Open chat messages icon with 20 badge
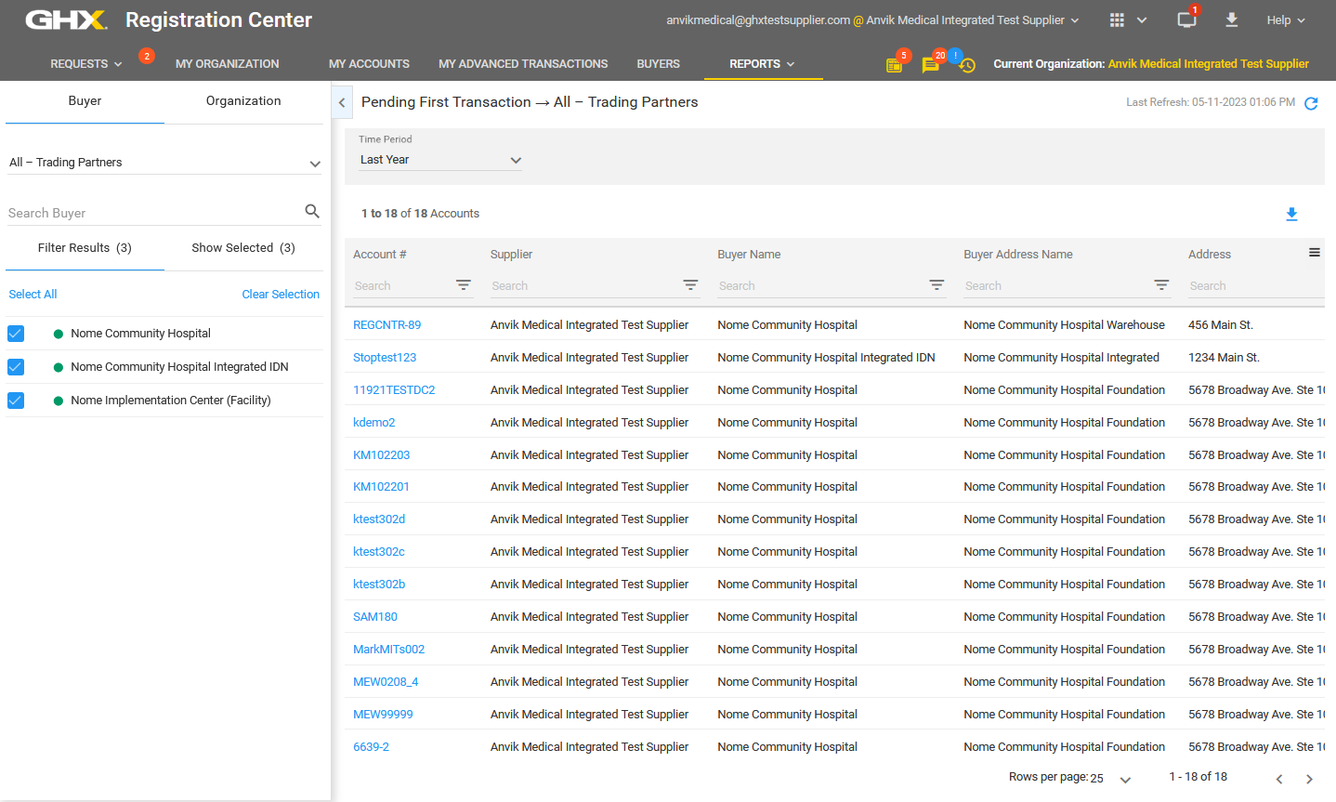 point(930,65)
